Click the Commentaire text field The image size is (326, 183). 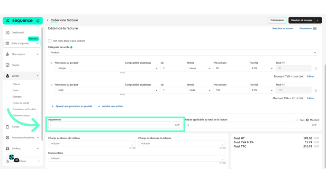137,158
